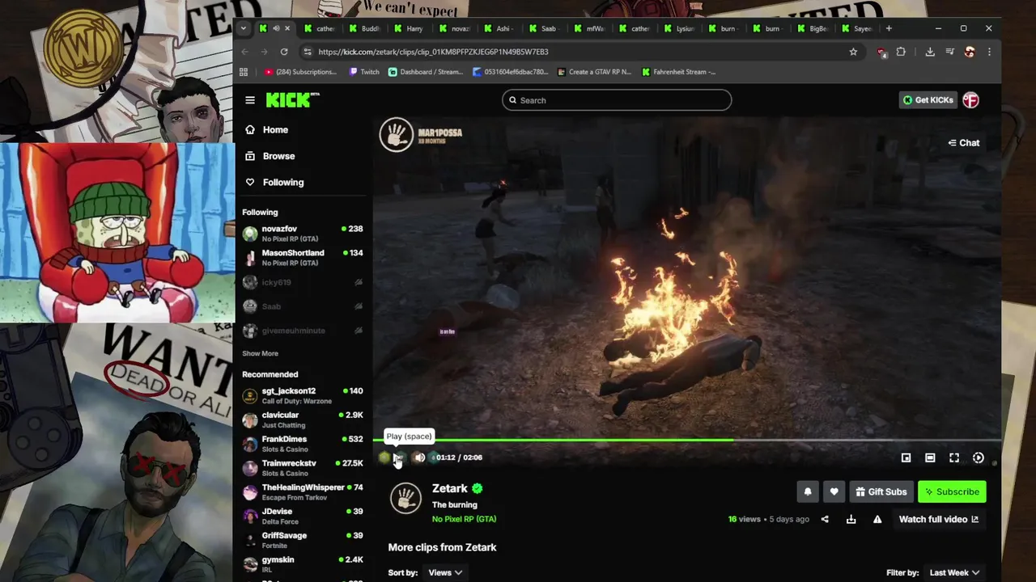Open sgt_jackson12 recommended channel
Screen dimensions: 1036x582
[x=303, y=396]
